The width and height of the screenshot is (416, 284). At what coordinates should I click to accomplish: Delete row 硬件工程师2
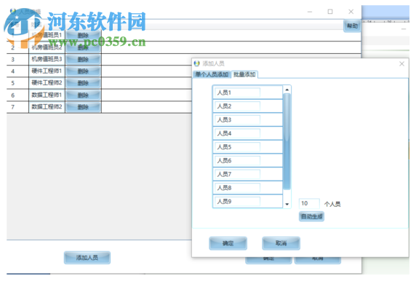pyautogui.click(x=83, y=83)
